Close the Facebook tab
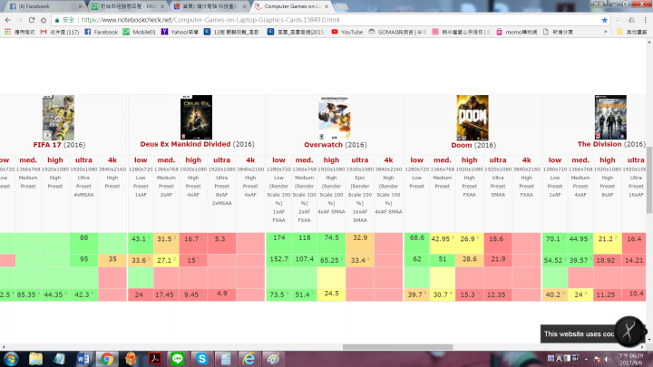 point(80,6)
